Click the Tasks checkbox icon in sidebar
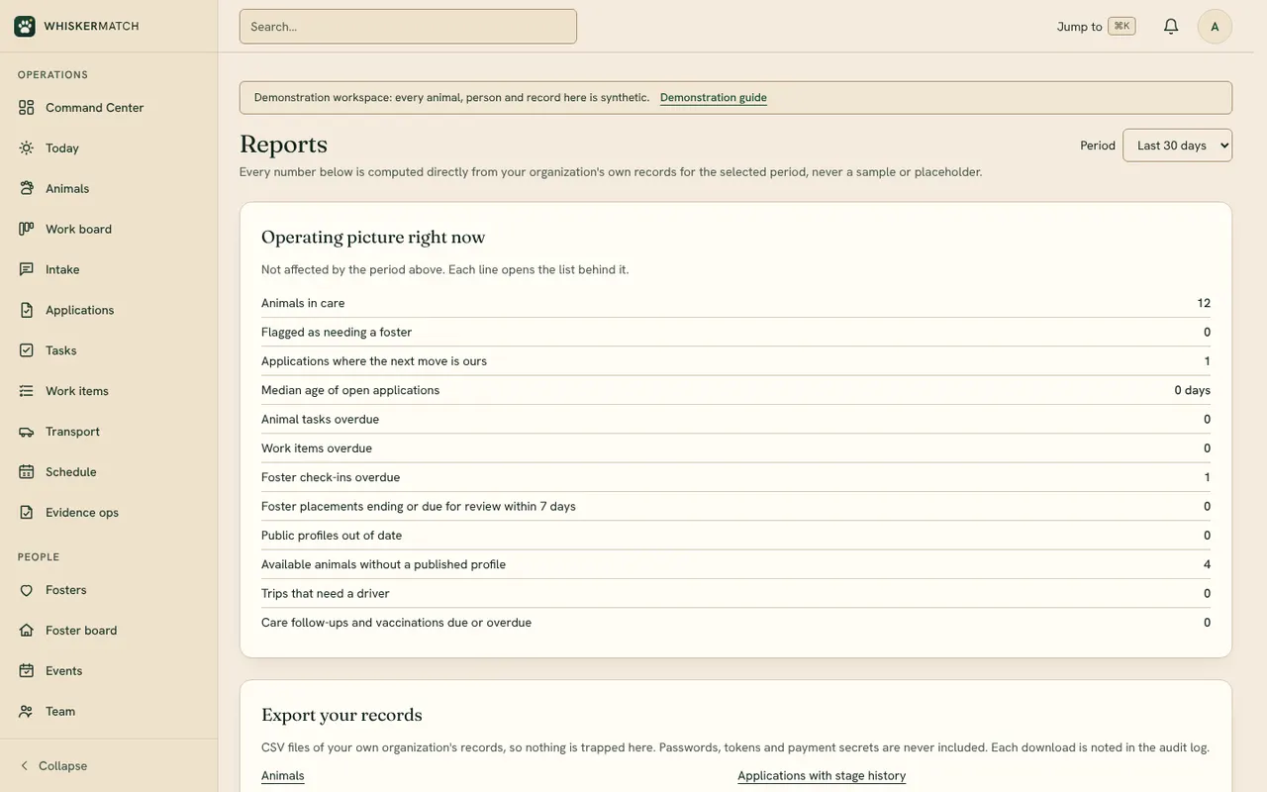The width and height of the screenshot is (1267, 792). coord(27,350)
